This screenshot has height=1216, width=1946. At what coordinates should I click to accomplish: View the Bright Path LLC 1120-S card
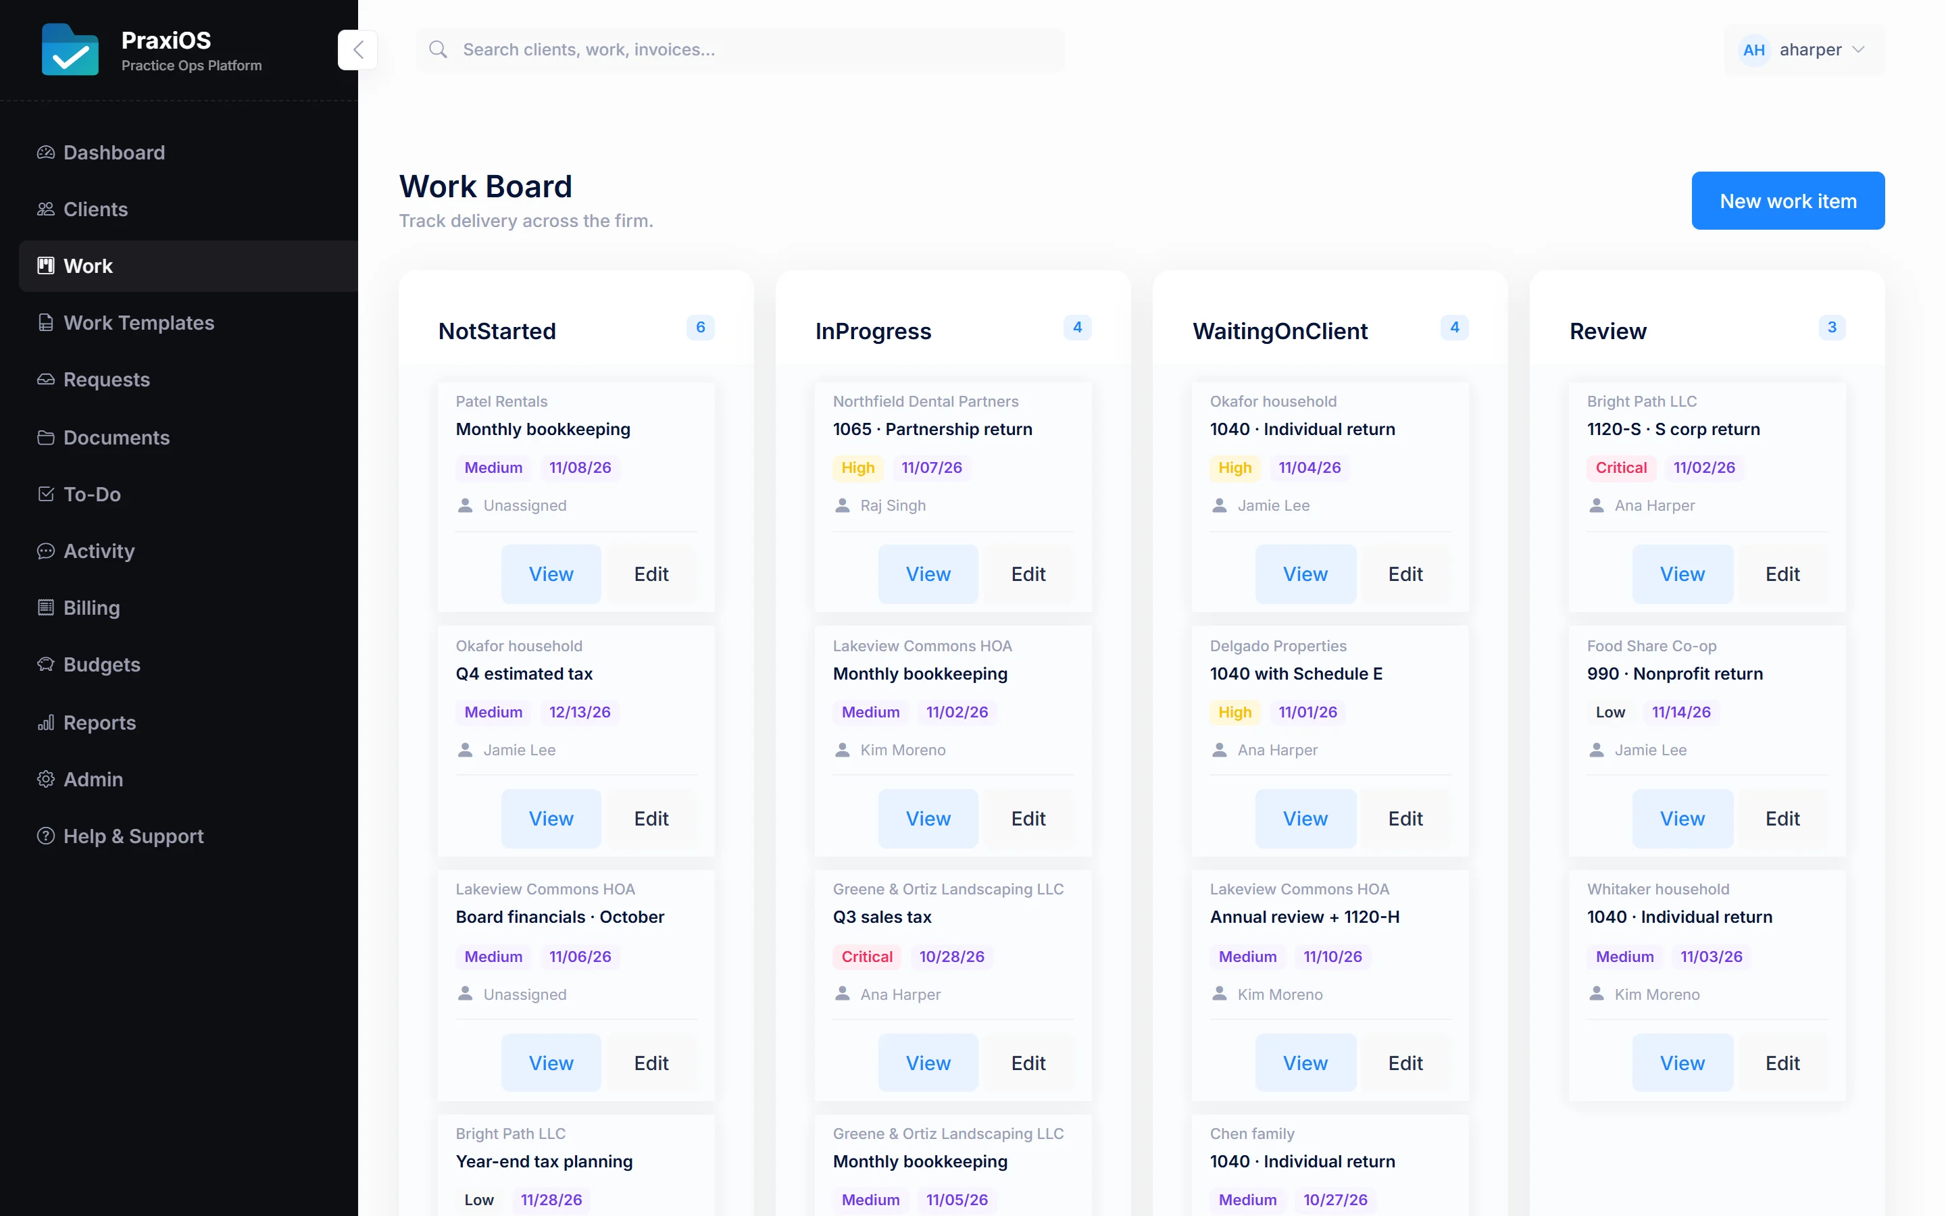point(1682,574)
